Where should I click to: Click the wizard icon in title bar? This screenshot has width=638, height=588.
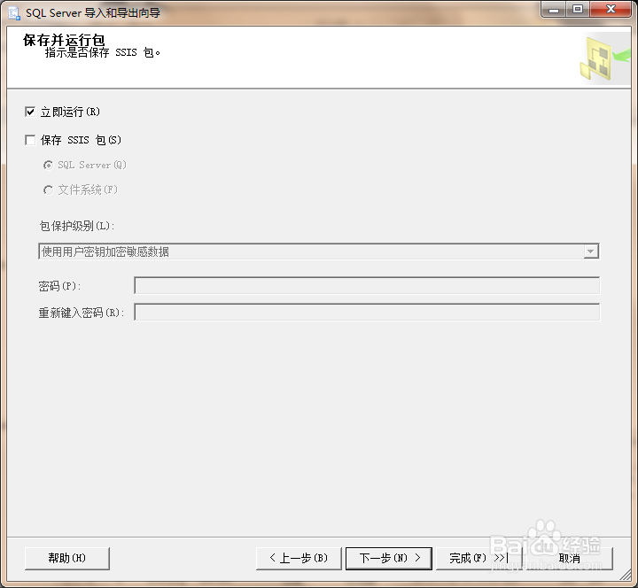(14, 13)
